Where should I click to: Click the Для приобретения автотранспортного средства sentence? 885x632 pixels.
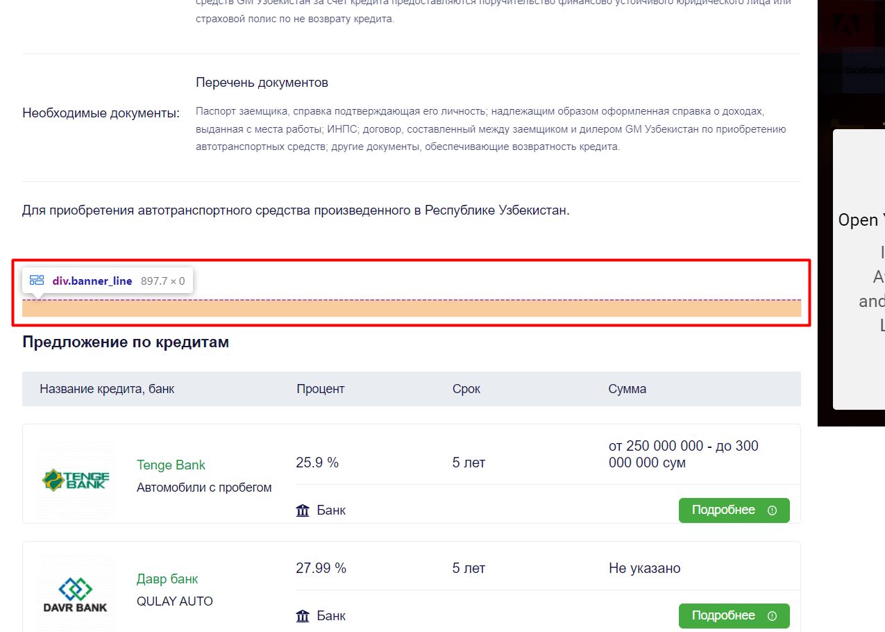click(x=296, y=210)
